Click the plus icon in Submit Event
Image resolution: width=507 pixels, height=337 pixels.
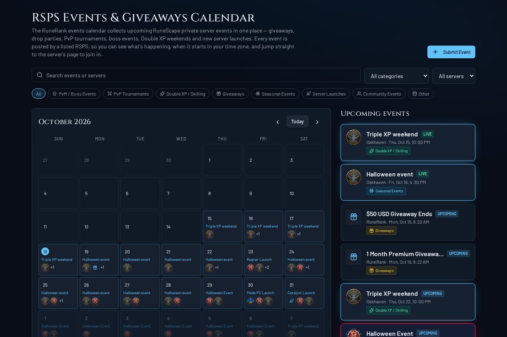435,52
